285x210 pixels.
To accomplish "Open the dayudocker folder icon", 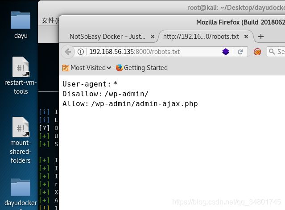I will 21,187.
